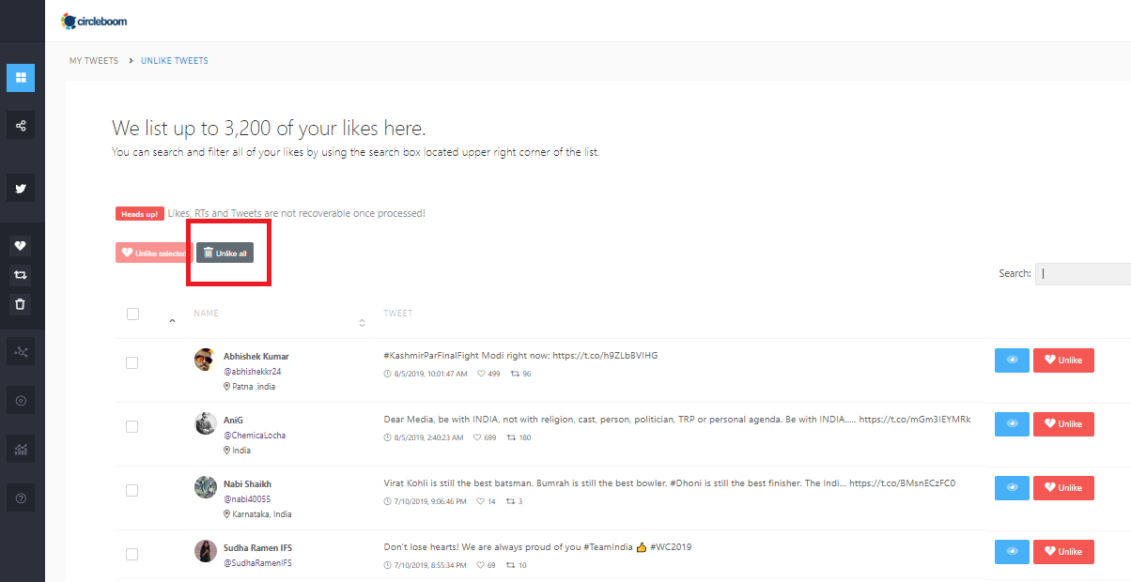Open the help question mark sidebar icon
The image size is (1131, 582).
click(x=21, y=498)
